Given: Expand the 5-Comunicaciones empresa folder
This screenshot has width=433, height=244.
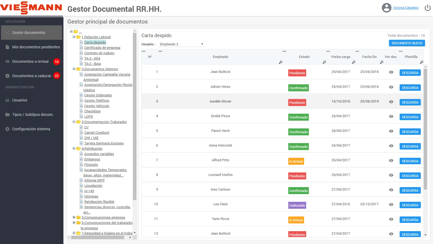Looking at the screenshot, I should click(74, 217).
